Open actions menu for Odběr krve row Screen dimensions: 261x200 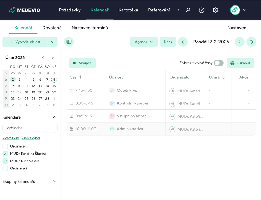(250, 90)
